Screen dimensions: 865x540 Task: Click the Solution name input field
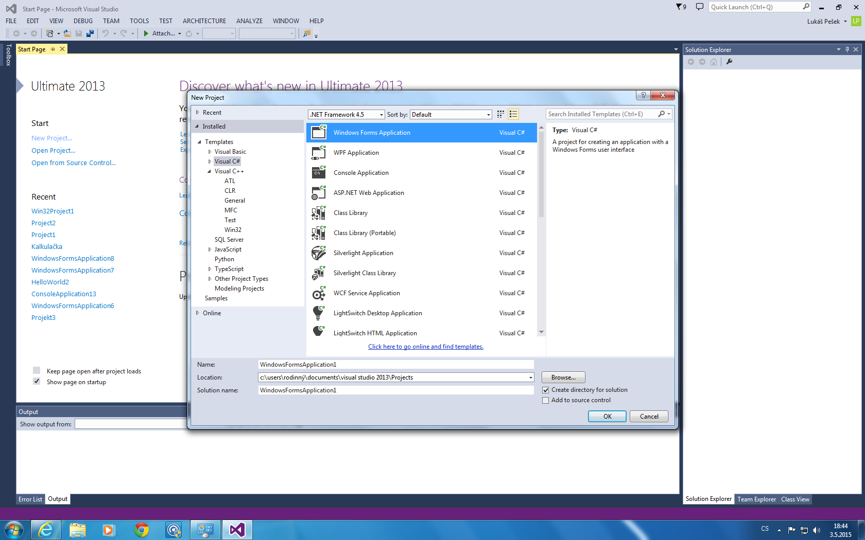[396, 390]
